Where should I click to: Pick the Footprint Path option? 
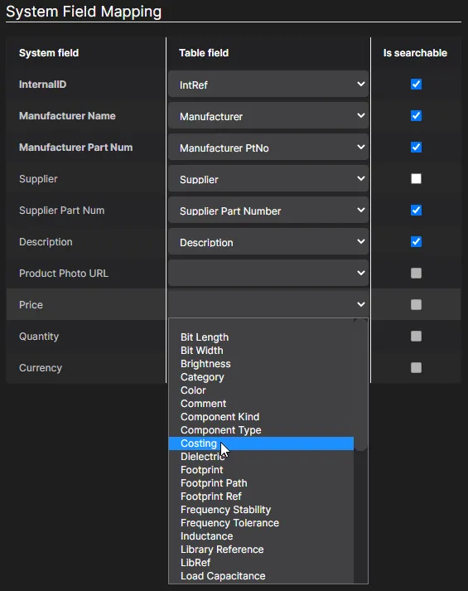pos(261,483)
